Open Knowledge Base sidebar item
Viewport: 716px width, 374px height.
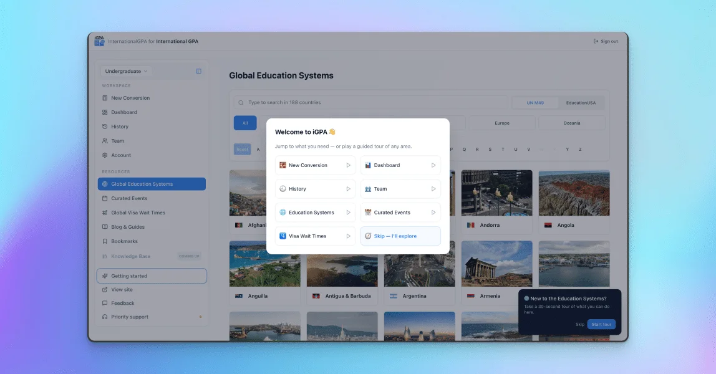coord(152,256)
